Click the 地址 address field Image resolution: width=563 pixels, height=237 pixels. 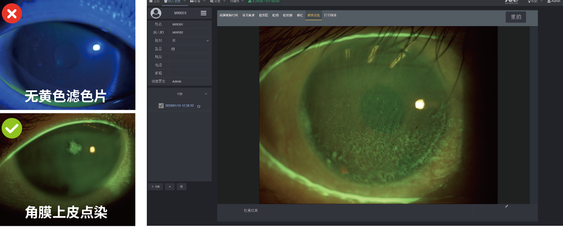click(190, 57)
